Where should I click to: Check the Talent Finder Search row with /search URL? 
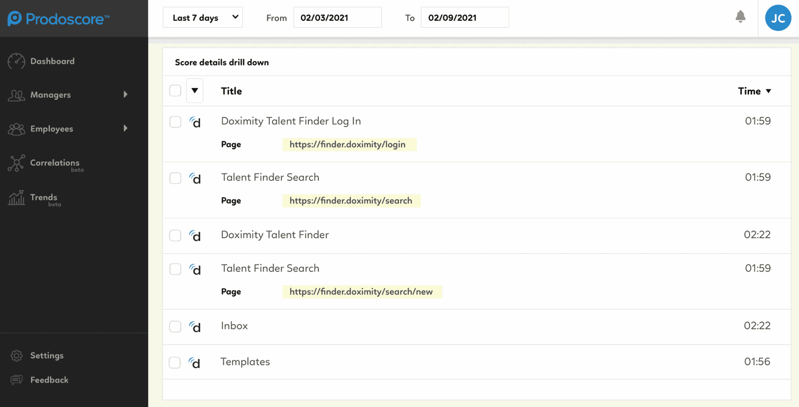175,178
